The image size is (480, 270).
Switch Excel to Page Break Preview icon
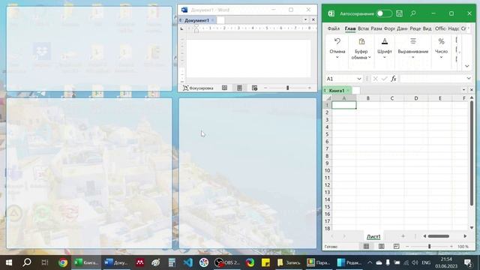point(397,247)
